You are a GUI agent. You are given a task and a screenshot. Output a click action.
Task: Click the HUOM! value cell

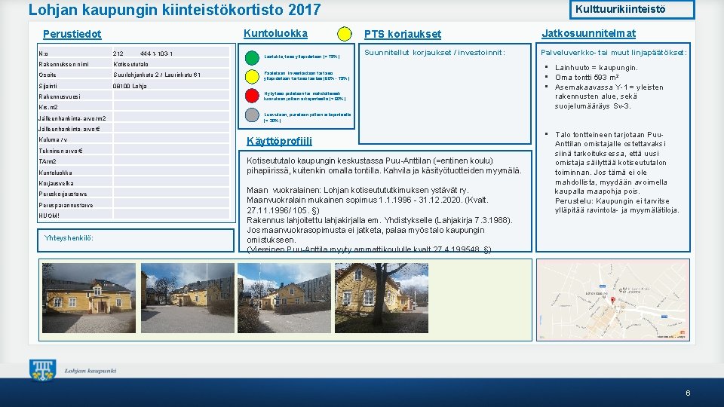click(171, 216)
